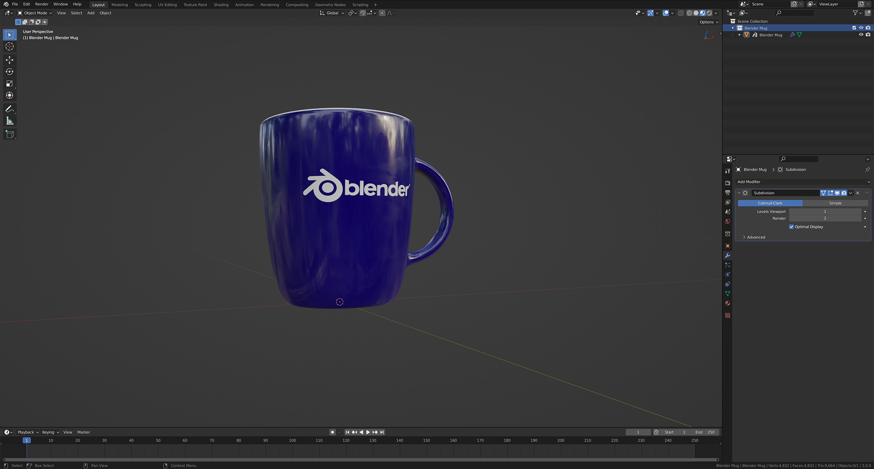
Task: Click the Levels Viewport value field
Action: 825,211
